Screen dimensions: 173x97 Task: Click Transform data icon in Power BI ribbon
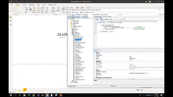[54, 10]
